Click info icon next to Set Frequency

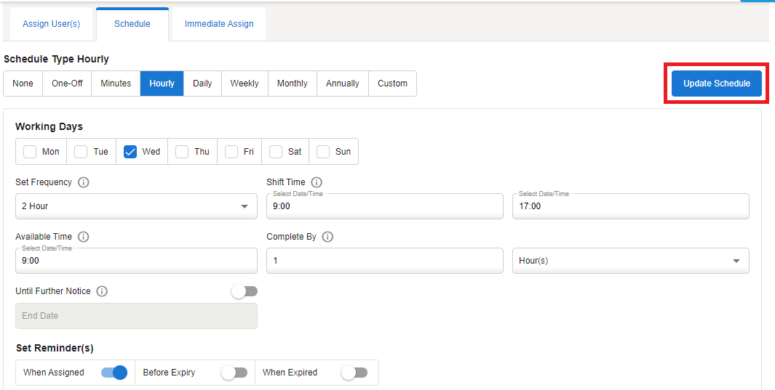[x=83, y=182]
